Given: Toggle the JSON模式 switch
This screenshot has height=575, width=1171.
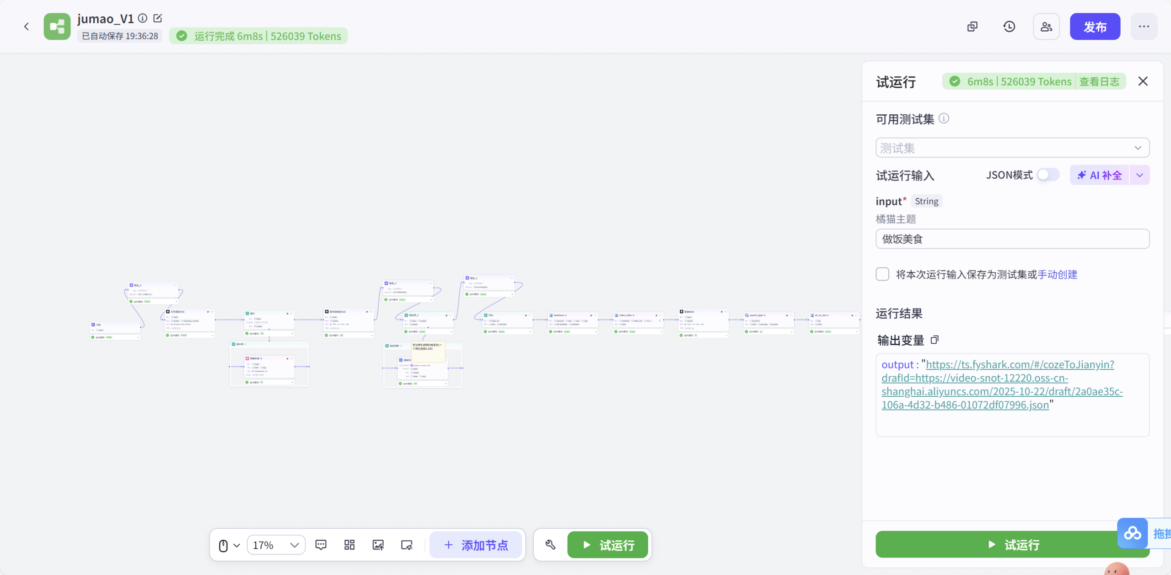Looking at the screenshot, I should tap(1047, 175).
